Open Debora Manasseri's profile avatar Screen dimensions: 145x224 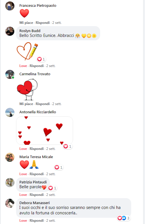point(10,203)
